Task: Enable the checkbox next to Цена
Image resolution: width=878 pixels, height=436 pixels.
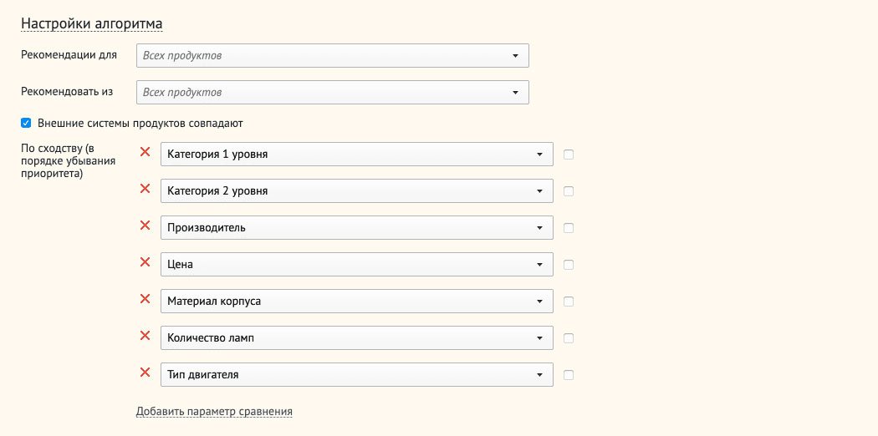Action: pos(569,265)
